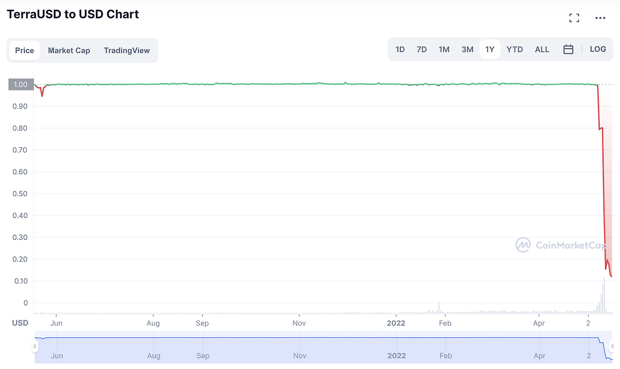
Task: Select the YTD time range
Action: [514, 49]
